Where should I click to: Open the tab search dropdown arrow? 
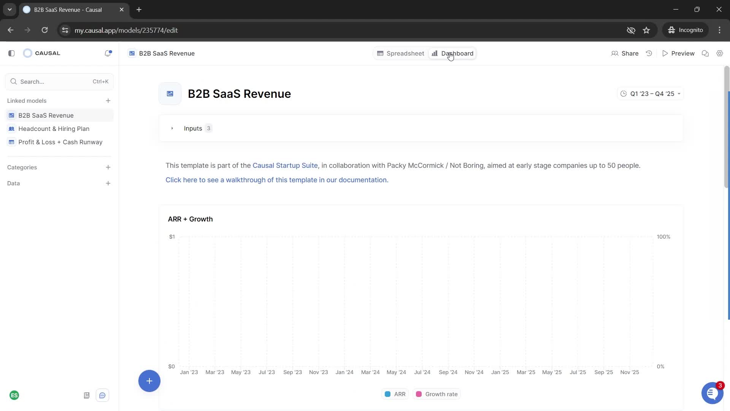tap(10, 10)
